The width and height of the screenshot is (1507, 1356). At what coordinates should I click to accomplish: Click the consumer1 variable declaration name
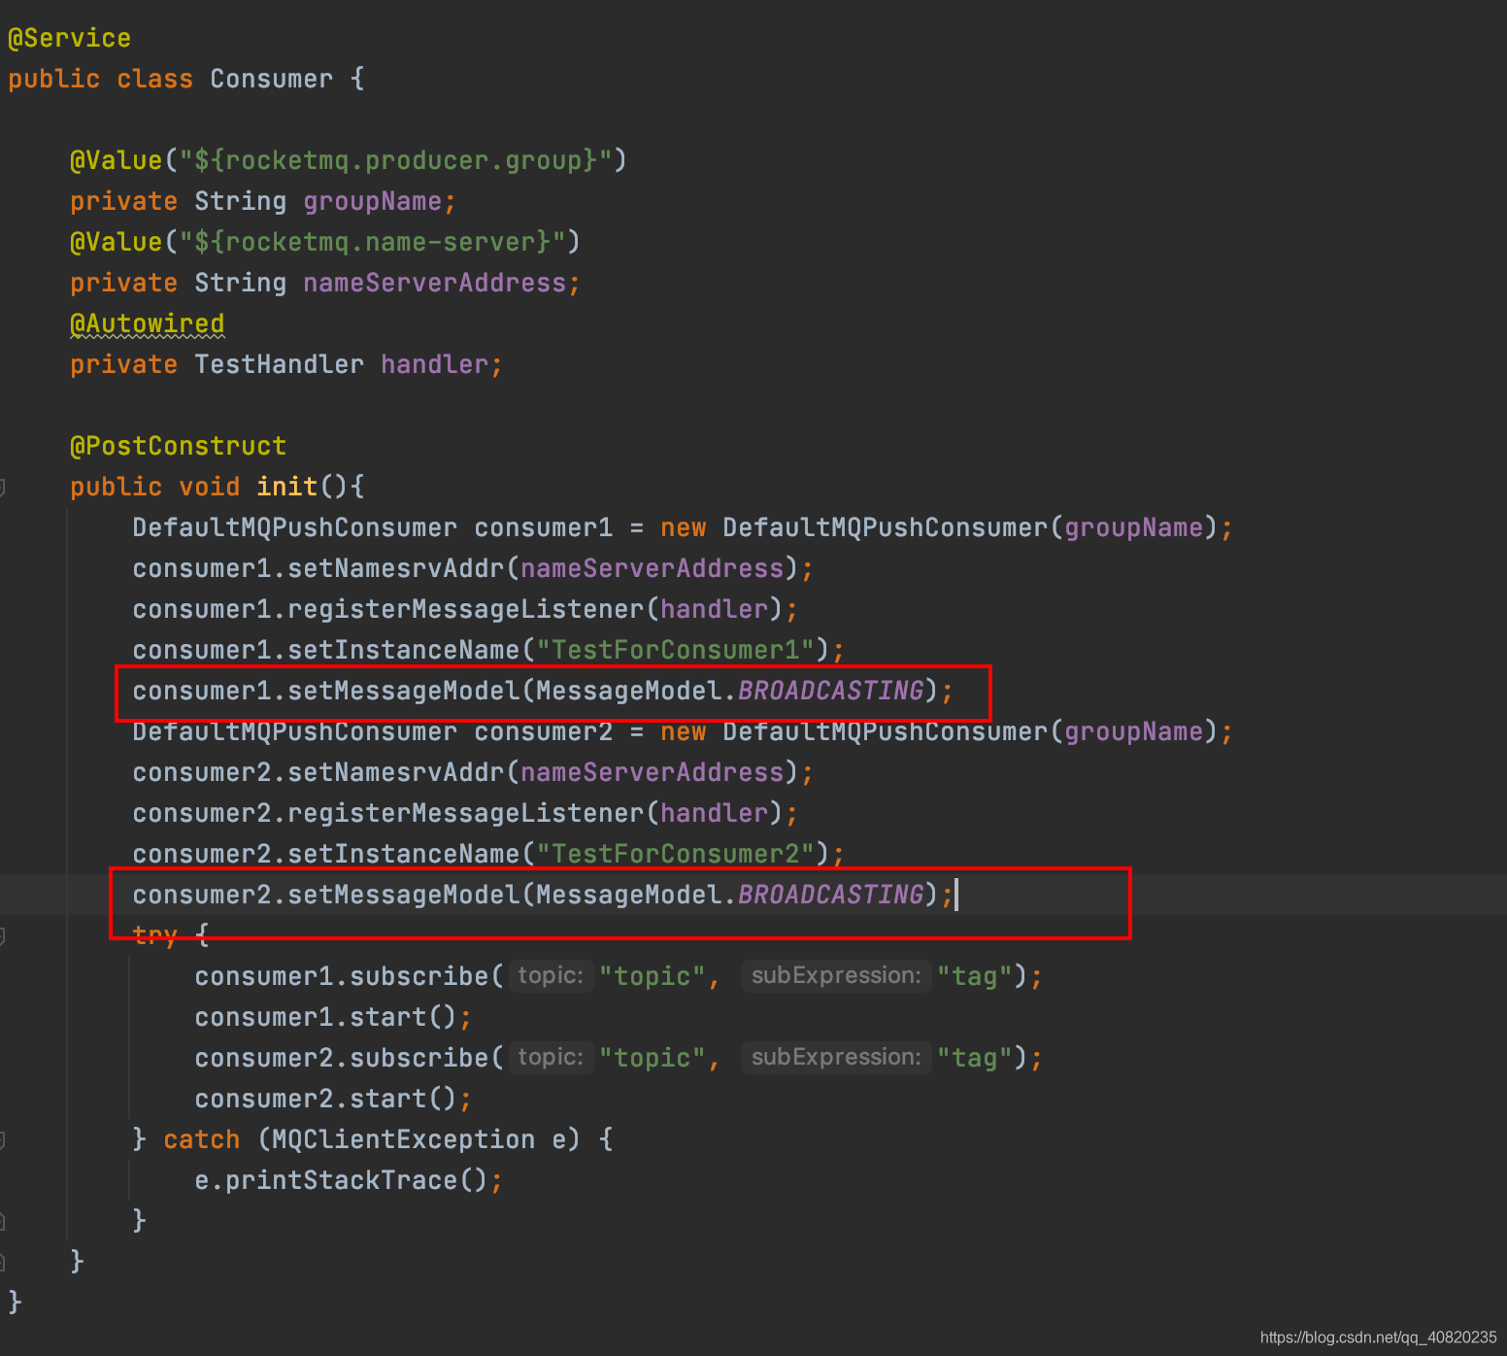click(x=543, y=528)
